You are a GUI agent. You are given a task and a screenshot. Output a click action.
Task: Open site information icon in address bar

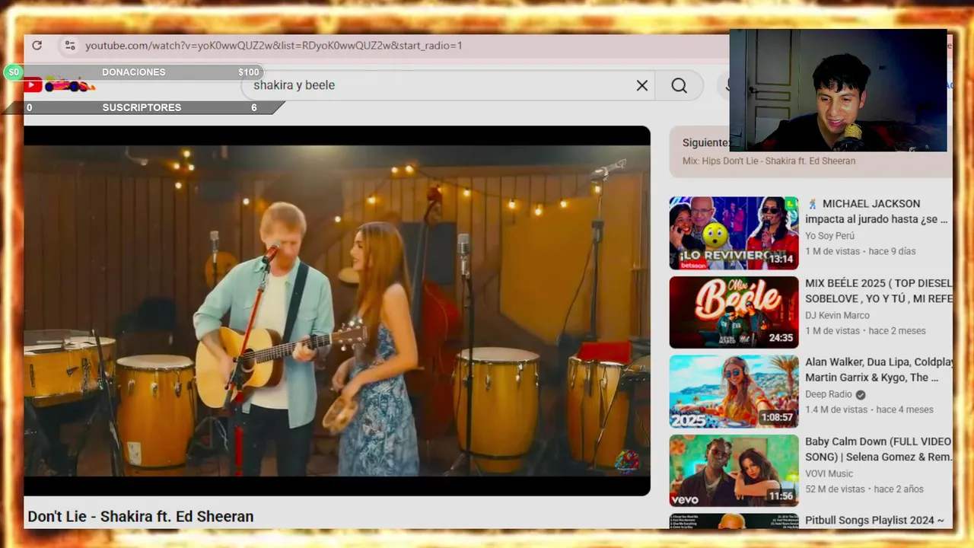(70, 46)
